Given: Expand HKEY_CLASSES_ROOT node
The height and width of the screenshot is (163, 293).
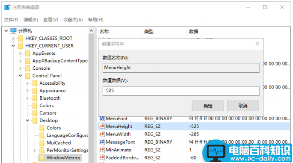Looking at the screenshot, I should pos(13,39).
